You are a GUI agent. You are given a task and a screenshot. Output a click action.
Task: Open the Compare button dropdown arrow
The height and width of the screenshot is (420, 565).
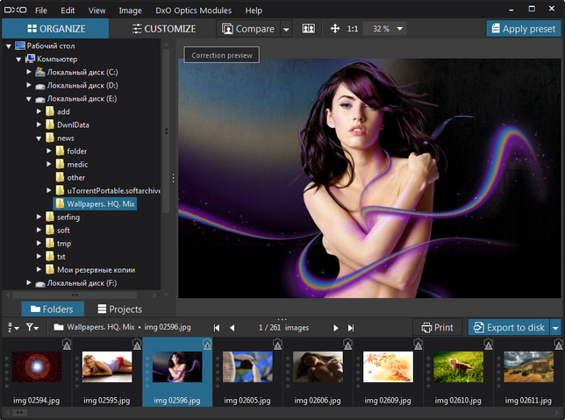coord(286,29)
